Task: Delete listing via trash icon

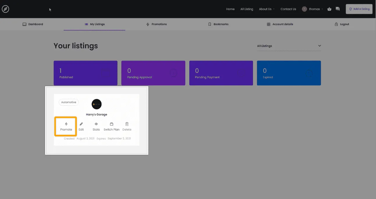Action: pyautogui.click(x=127, y=124)
